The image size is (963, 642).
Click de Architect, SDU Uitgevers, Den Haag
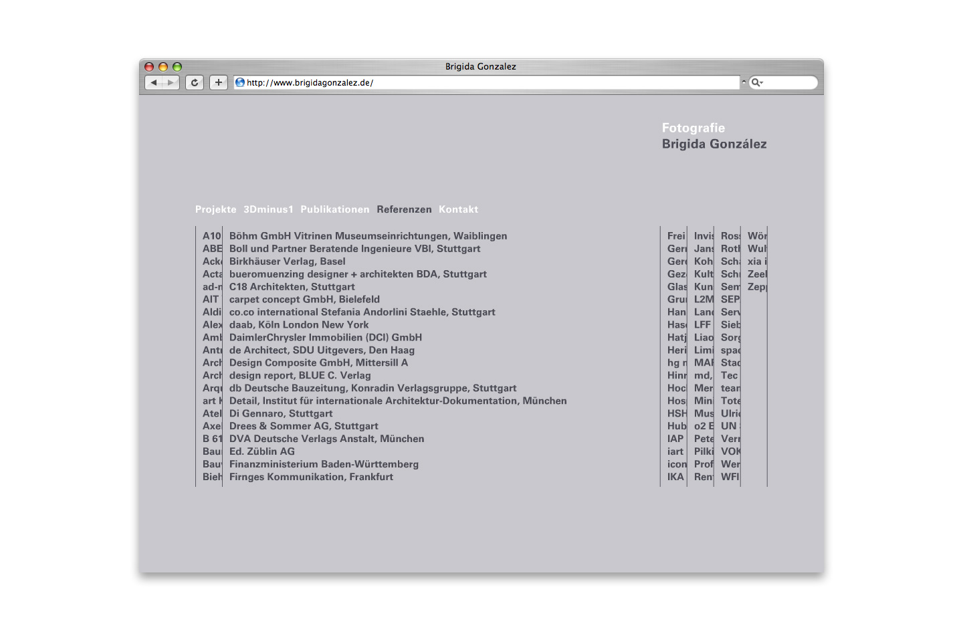(322, 350)
